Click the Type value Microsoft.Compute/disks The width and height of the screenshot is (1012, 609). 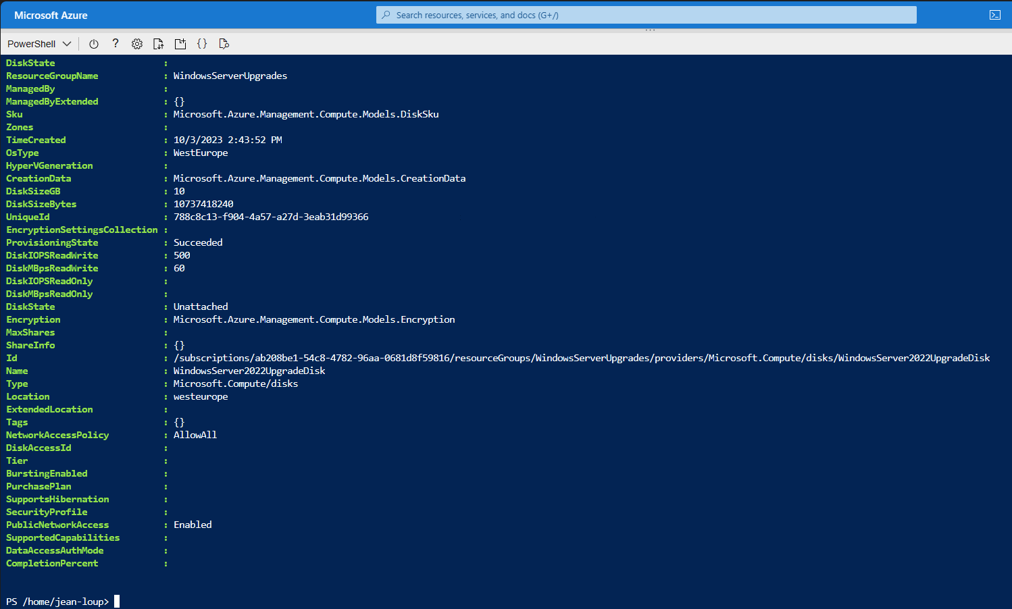click(236, 383)
